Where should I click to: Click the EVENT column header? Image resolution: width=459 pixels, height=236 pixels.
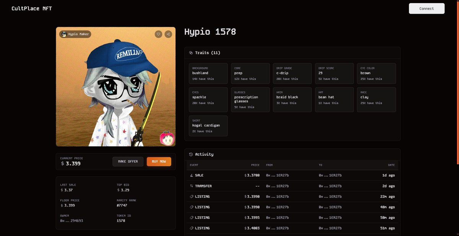pyautogui.click(x=194, y=165)
